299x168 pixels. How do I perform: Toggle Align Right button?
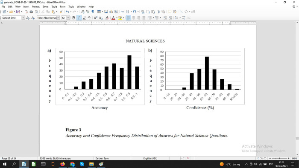pyautogui.click(x=139, y=17)
